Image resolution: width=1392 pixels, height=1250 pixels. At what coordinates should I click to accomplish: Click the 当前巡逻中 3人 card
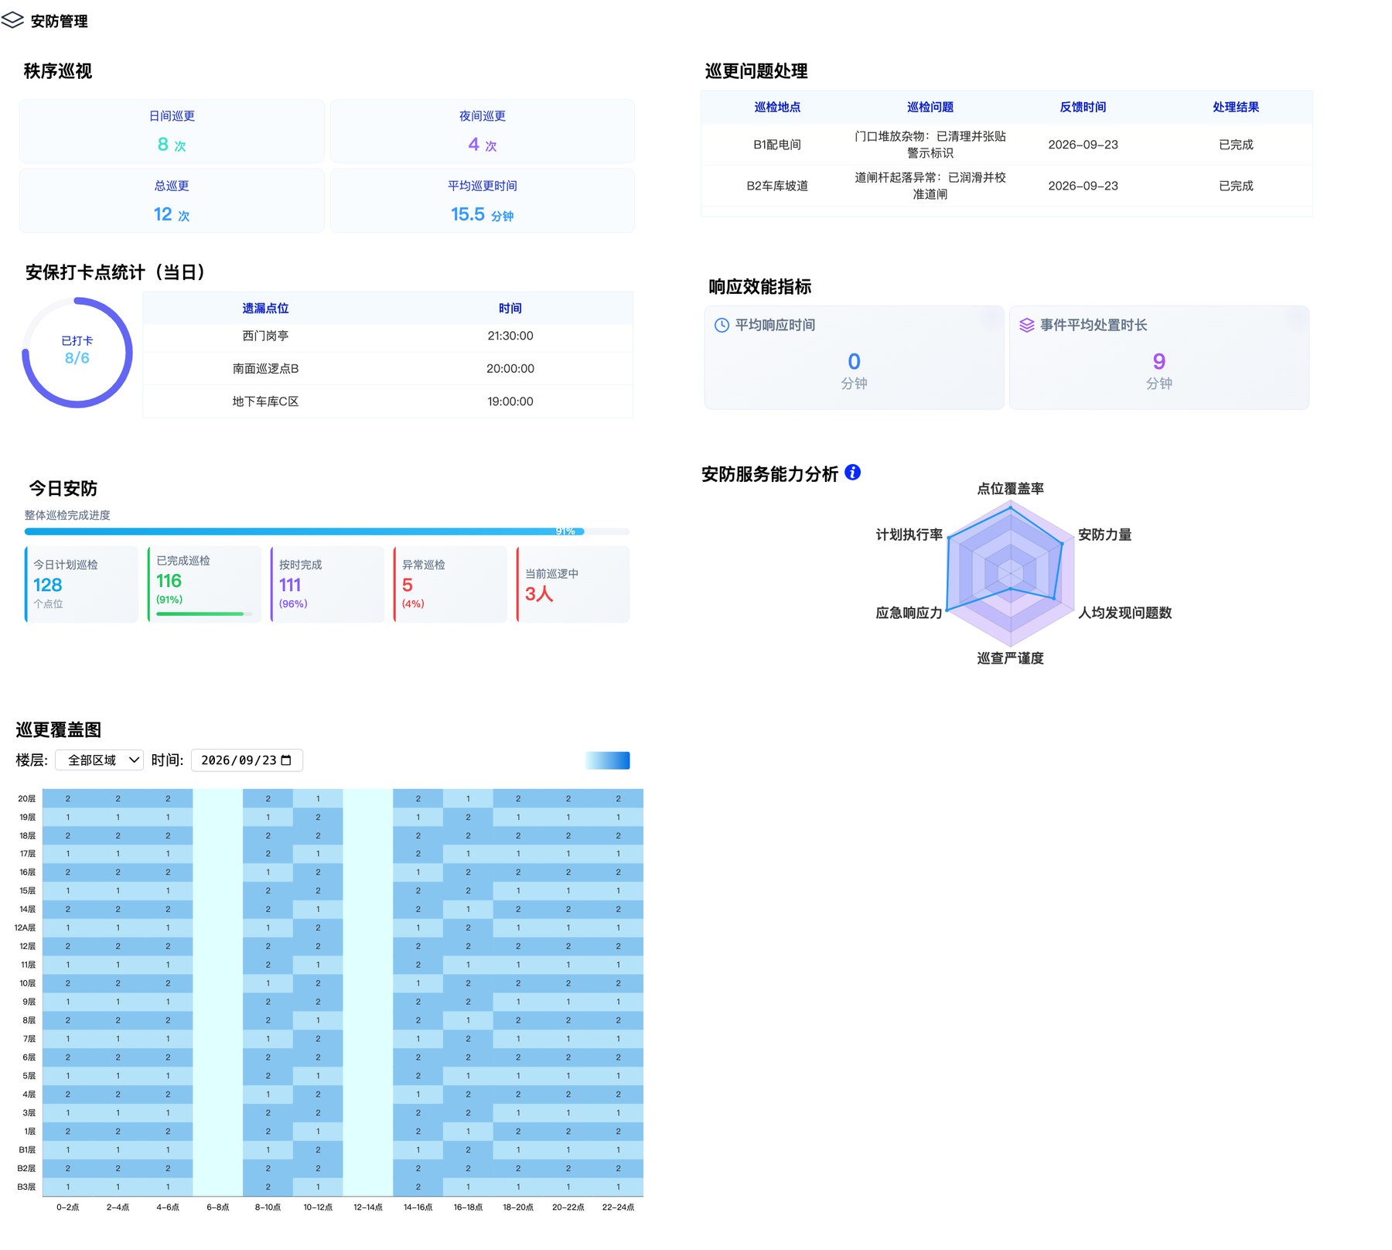(x=573, y=584)
